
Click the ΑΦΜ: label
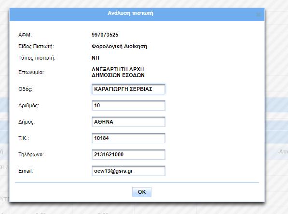[25, 35]
